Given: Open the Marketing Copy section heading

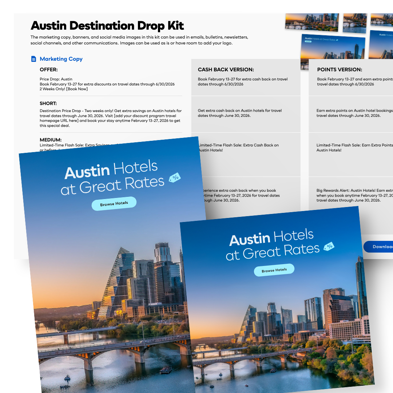Looking at the screenshot, I should pos(61,59).
